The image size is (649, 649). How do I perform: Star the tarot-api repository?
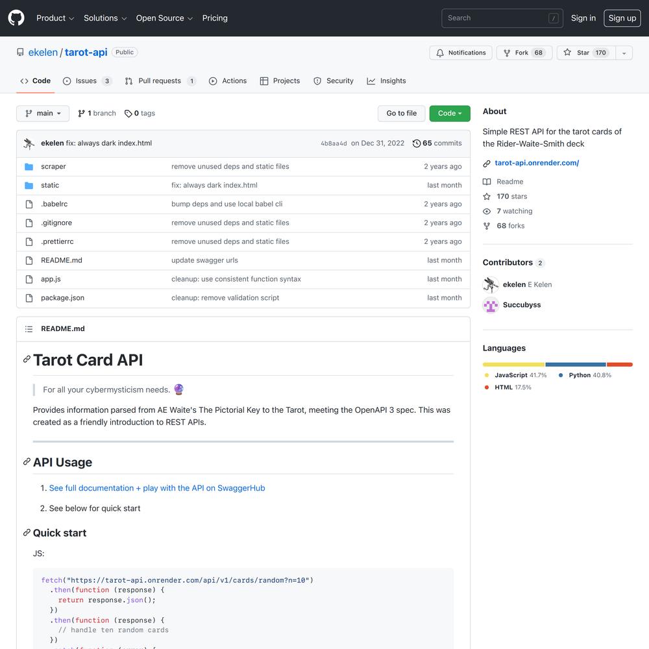pos(586,53)
